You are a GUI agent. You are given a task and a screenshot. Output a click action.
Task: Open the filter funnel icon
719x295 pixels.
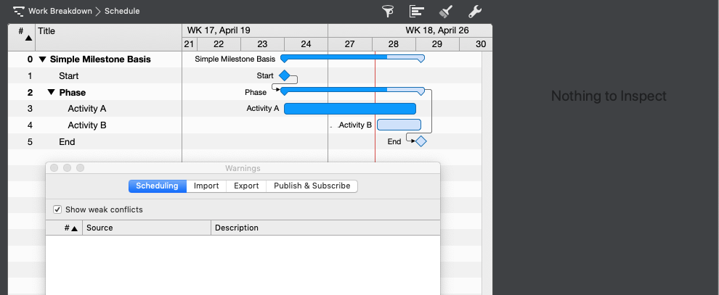click(389, 11)
